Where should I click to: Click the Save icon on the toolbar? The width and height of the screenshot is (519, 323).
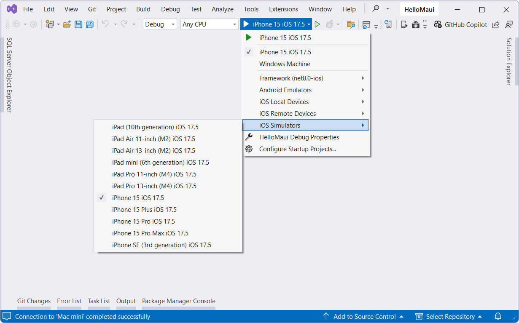[78, 24]
